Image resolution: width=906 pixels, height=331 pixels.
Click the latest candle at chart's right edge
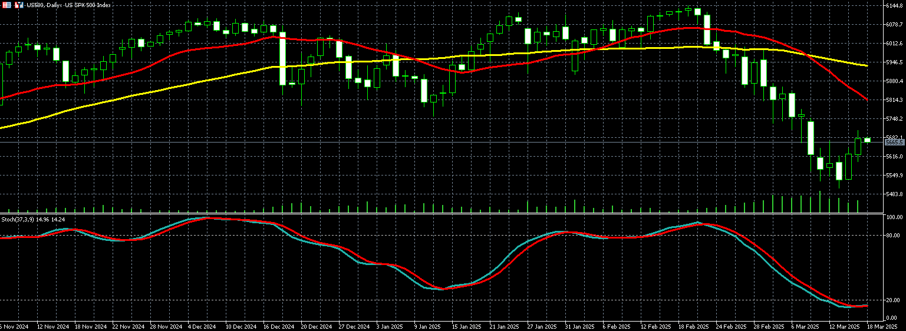pyautogui.click(x=867, y=140)
